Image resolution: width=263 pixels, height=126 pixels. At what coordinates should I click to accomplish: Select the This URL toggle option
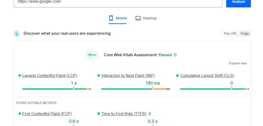coord(230,34)
